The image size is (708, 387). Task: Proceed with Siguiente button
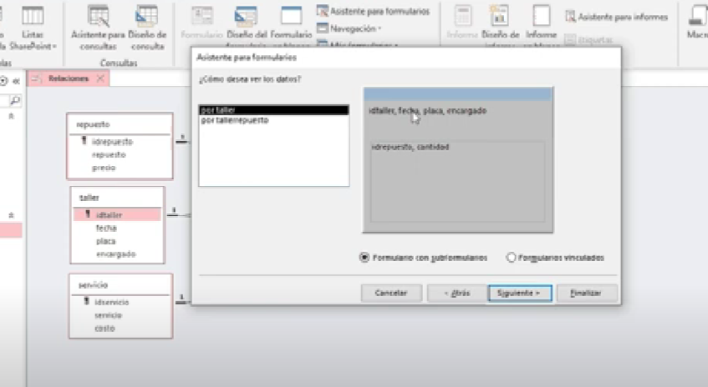(519, 293)
